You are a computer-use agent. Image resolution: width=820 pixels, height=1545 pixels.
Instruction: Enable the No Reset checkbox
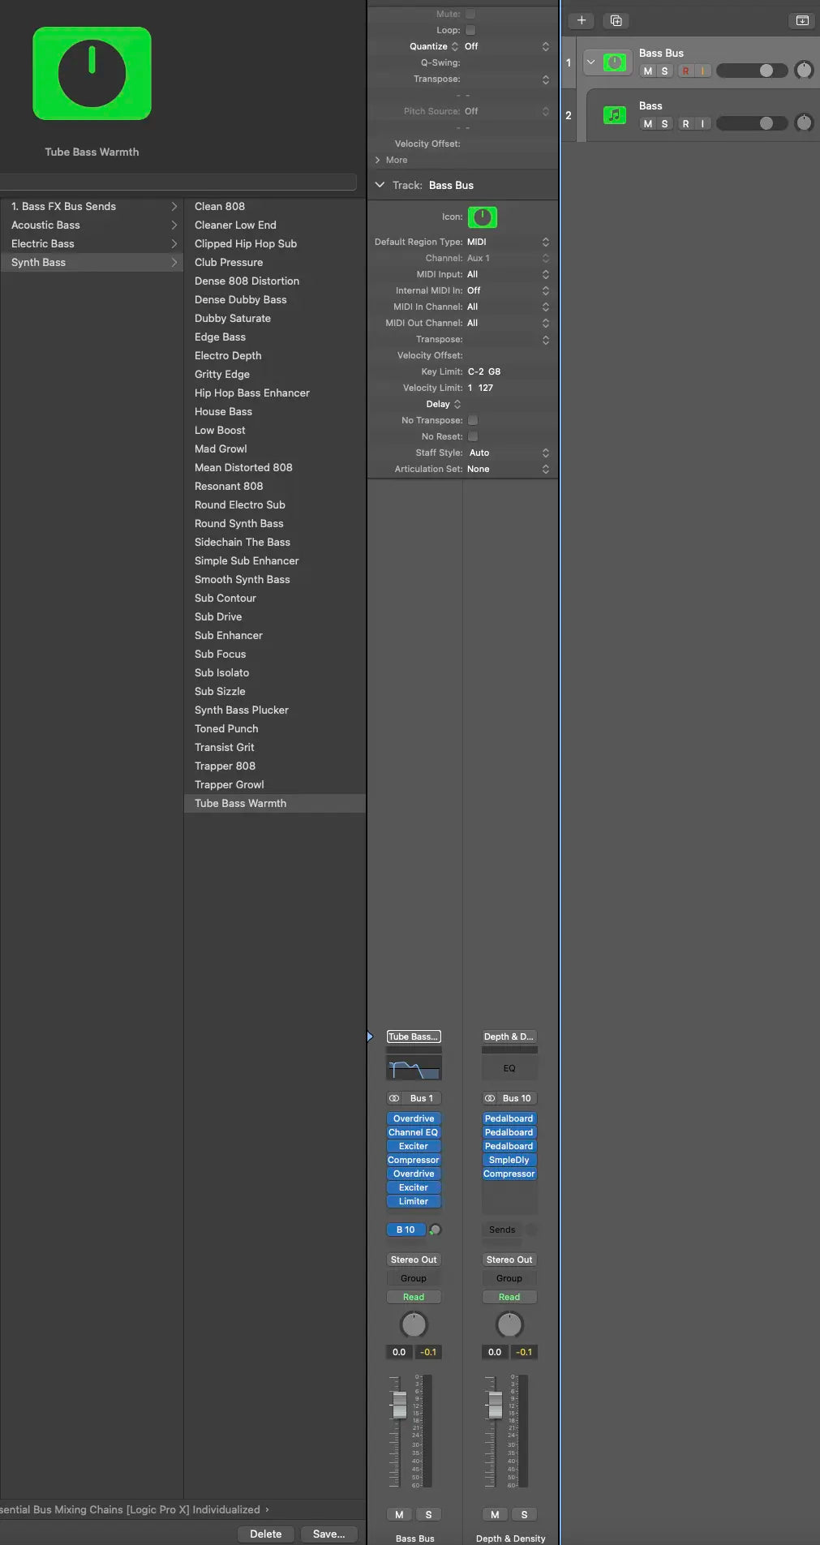[473, 436]
